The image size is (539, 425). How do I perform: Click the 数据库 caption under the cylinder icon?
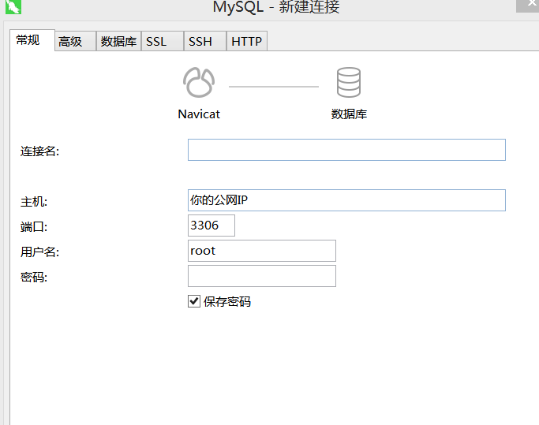(349, 114)
